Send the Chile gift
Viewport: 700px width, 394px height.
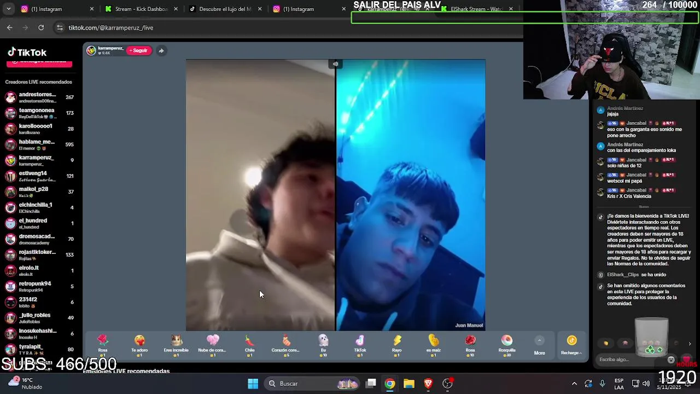[x=249, y=346]
